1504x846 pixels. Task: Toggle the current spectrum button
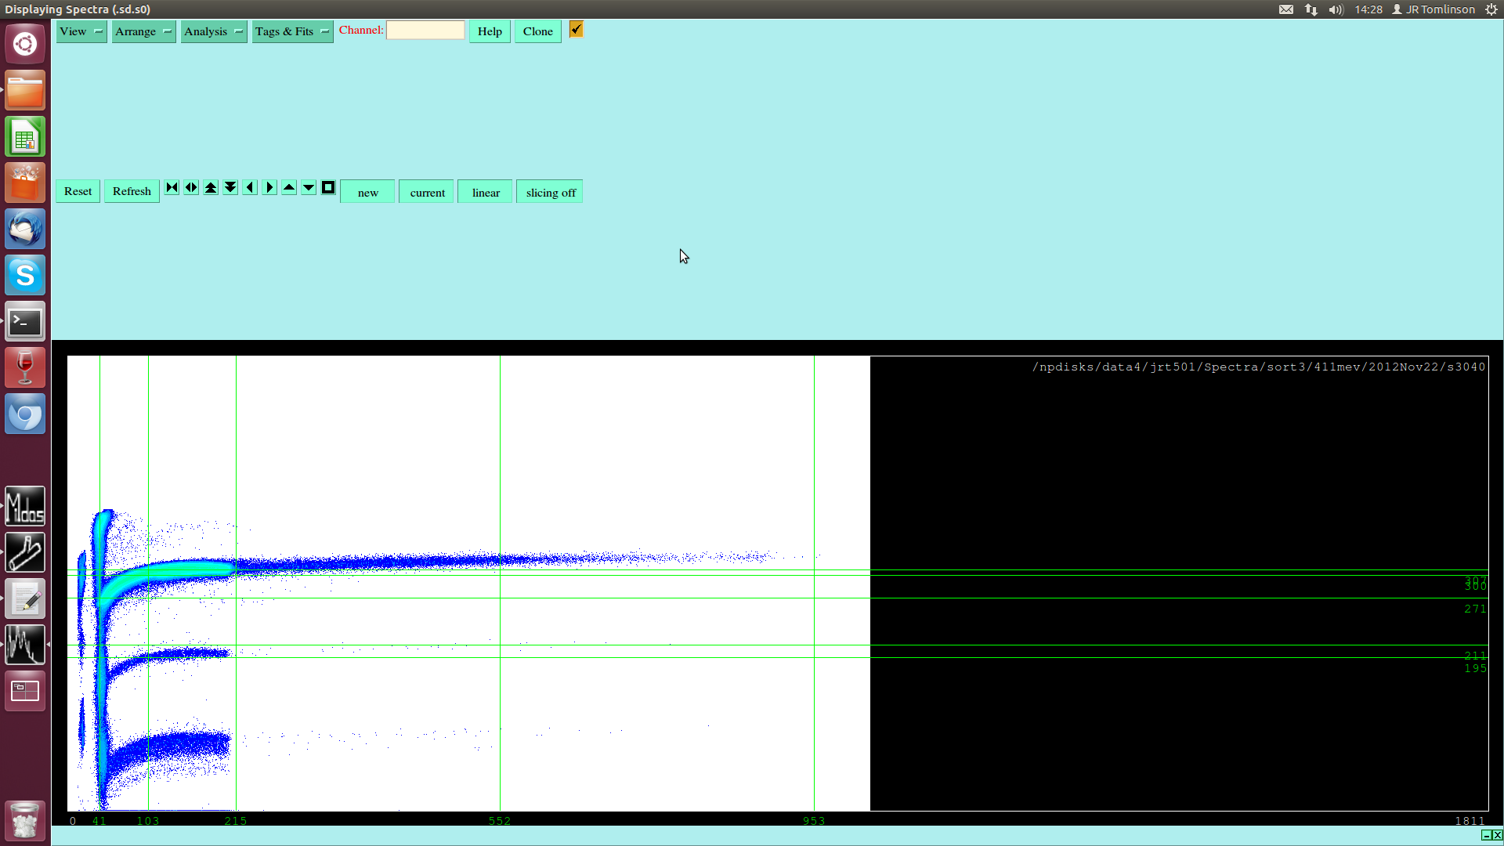pyautogui.click(x=427, y=192)
